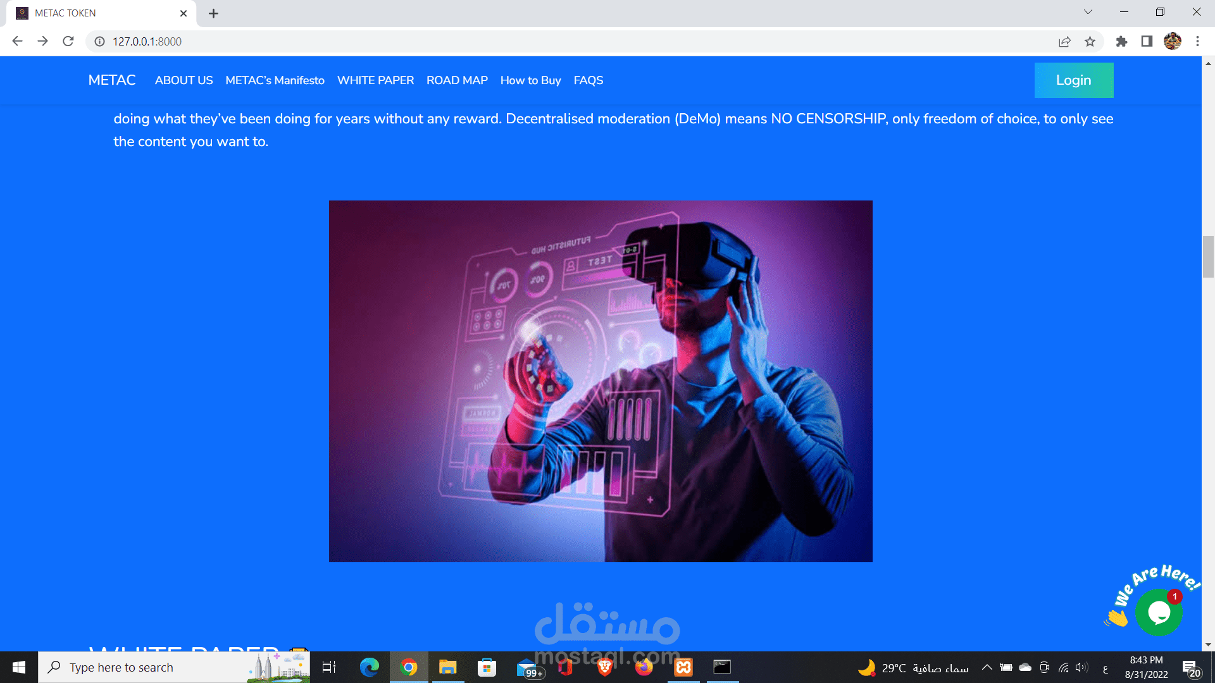1215x683 pixels.
Task: Click the WhatsApp chat bubble icon
Action: tap(1158, 612)
